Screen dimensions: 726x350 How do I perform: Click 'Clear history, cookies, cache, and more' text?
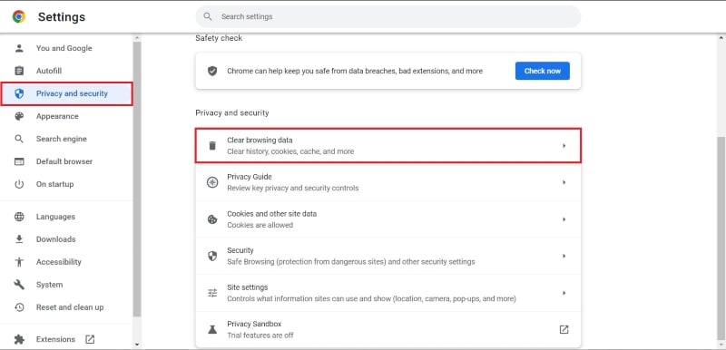290,151
